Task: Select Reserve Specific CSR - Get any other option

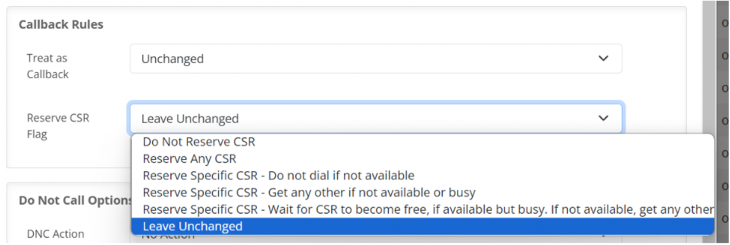Action: pos(309,192)
